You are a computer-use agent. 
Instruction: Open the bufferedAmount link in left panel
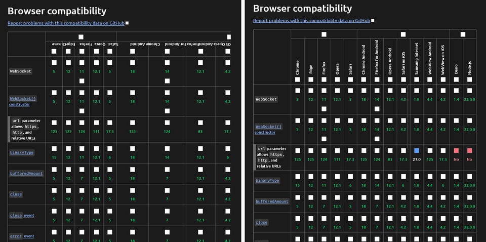click(26, 173)
